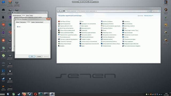Open Дата и время icon

[80, 26]
